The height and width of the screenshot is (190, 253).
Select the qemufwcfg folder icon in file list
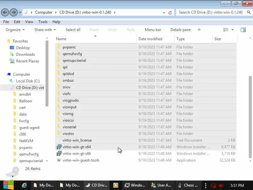(x=59, y=54)
